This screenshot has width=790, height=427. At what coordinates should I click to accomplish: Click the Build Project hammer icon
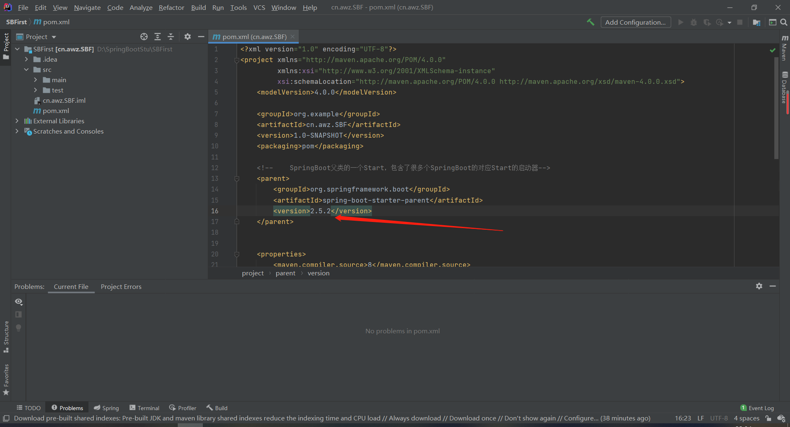tap(590, 22)
